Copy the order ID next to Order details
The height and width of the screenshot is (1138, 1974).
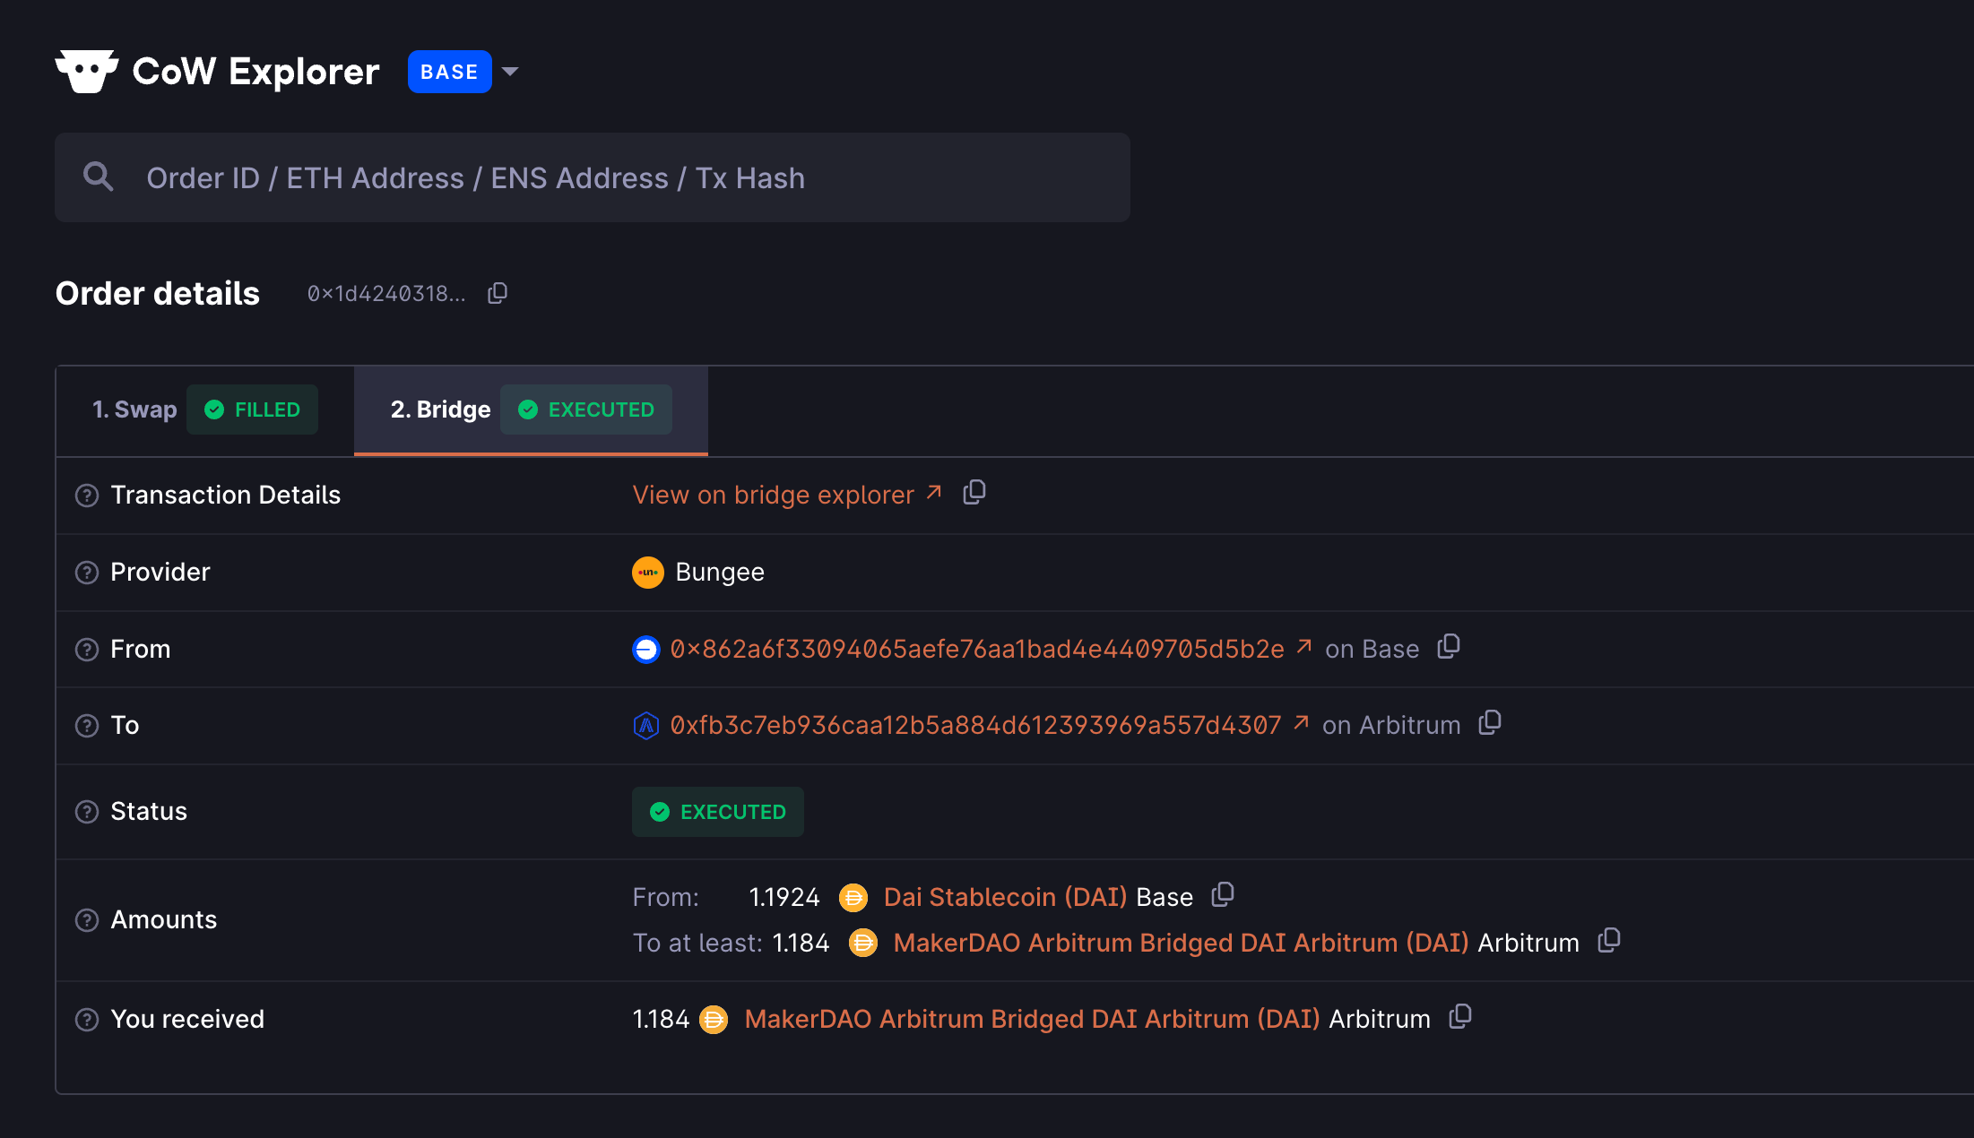coord(498,294)
